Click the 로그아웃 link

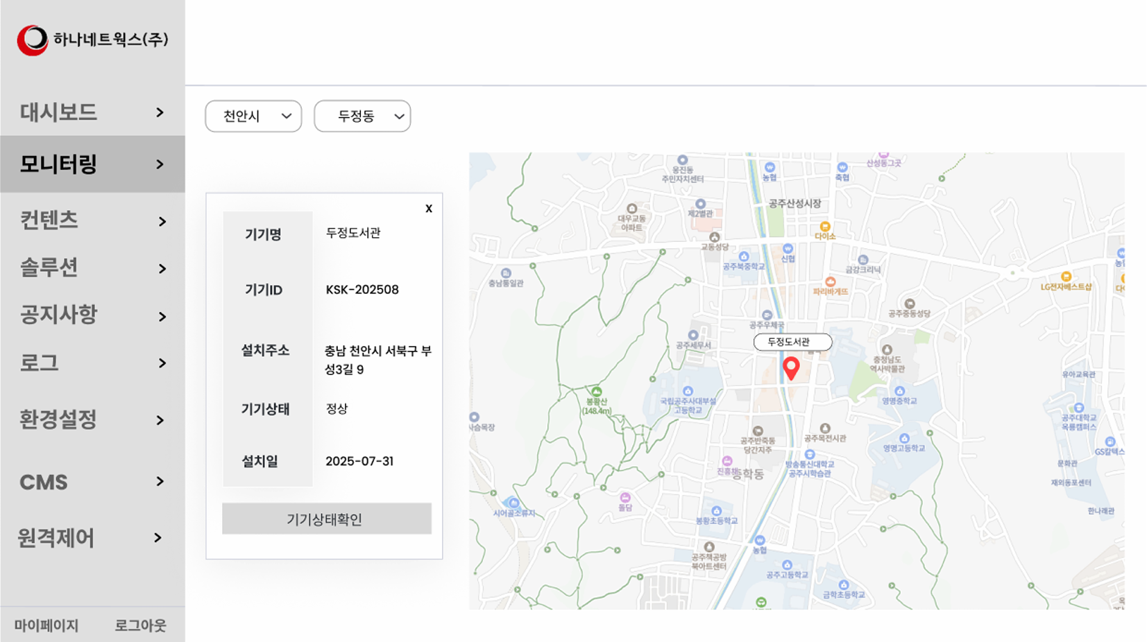point(140,625)
